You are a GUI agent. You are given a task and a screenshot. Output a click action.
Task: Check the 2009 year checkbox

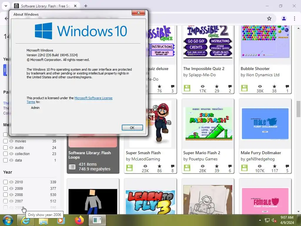[x=5, y=189]
